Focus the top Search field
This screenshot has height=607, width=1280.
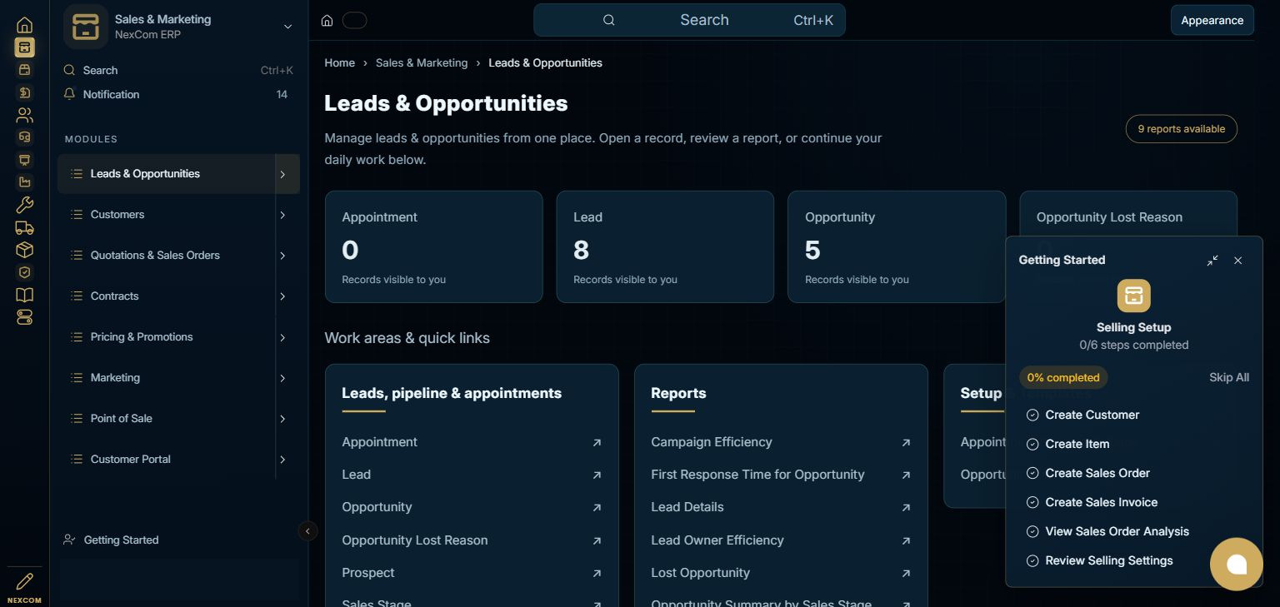click(x=689, y=20)
